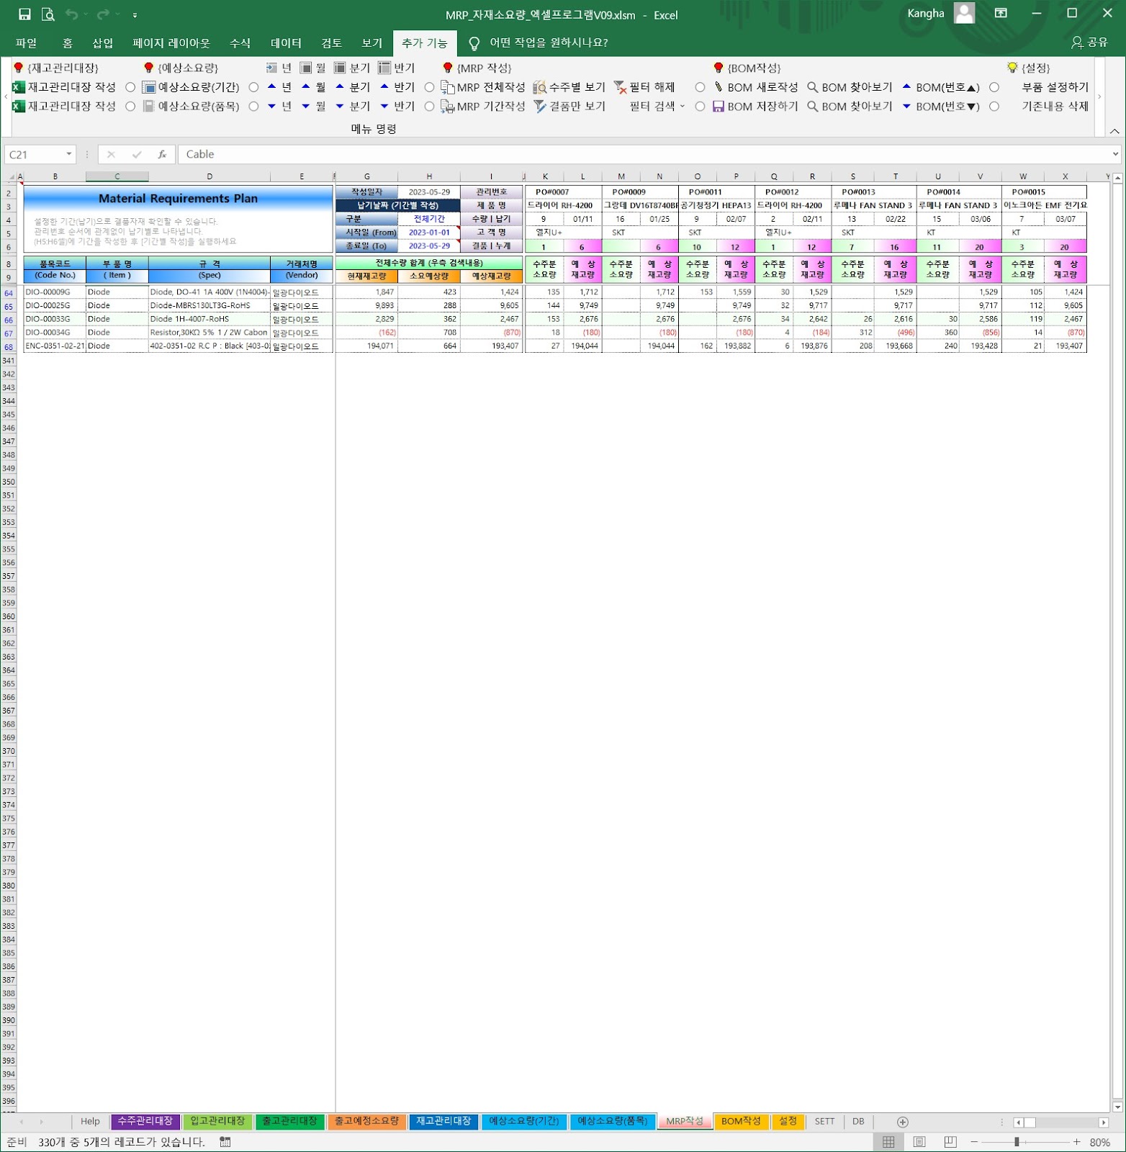Click formula bar Enter checkmark icon
Screen dimensions: 1126x1152
click(x=137, y=154)
